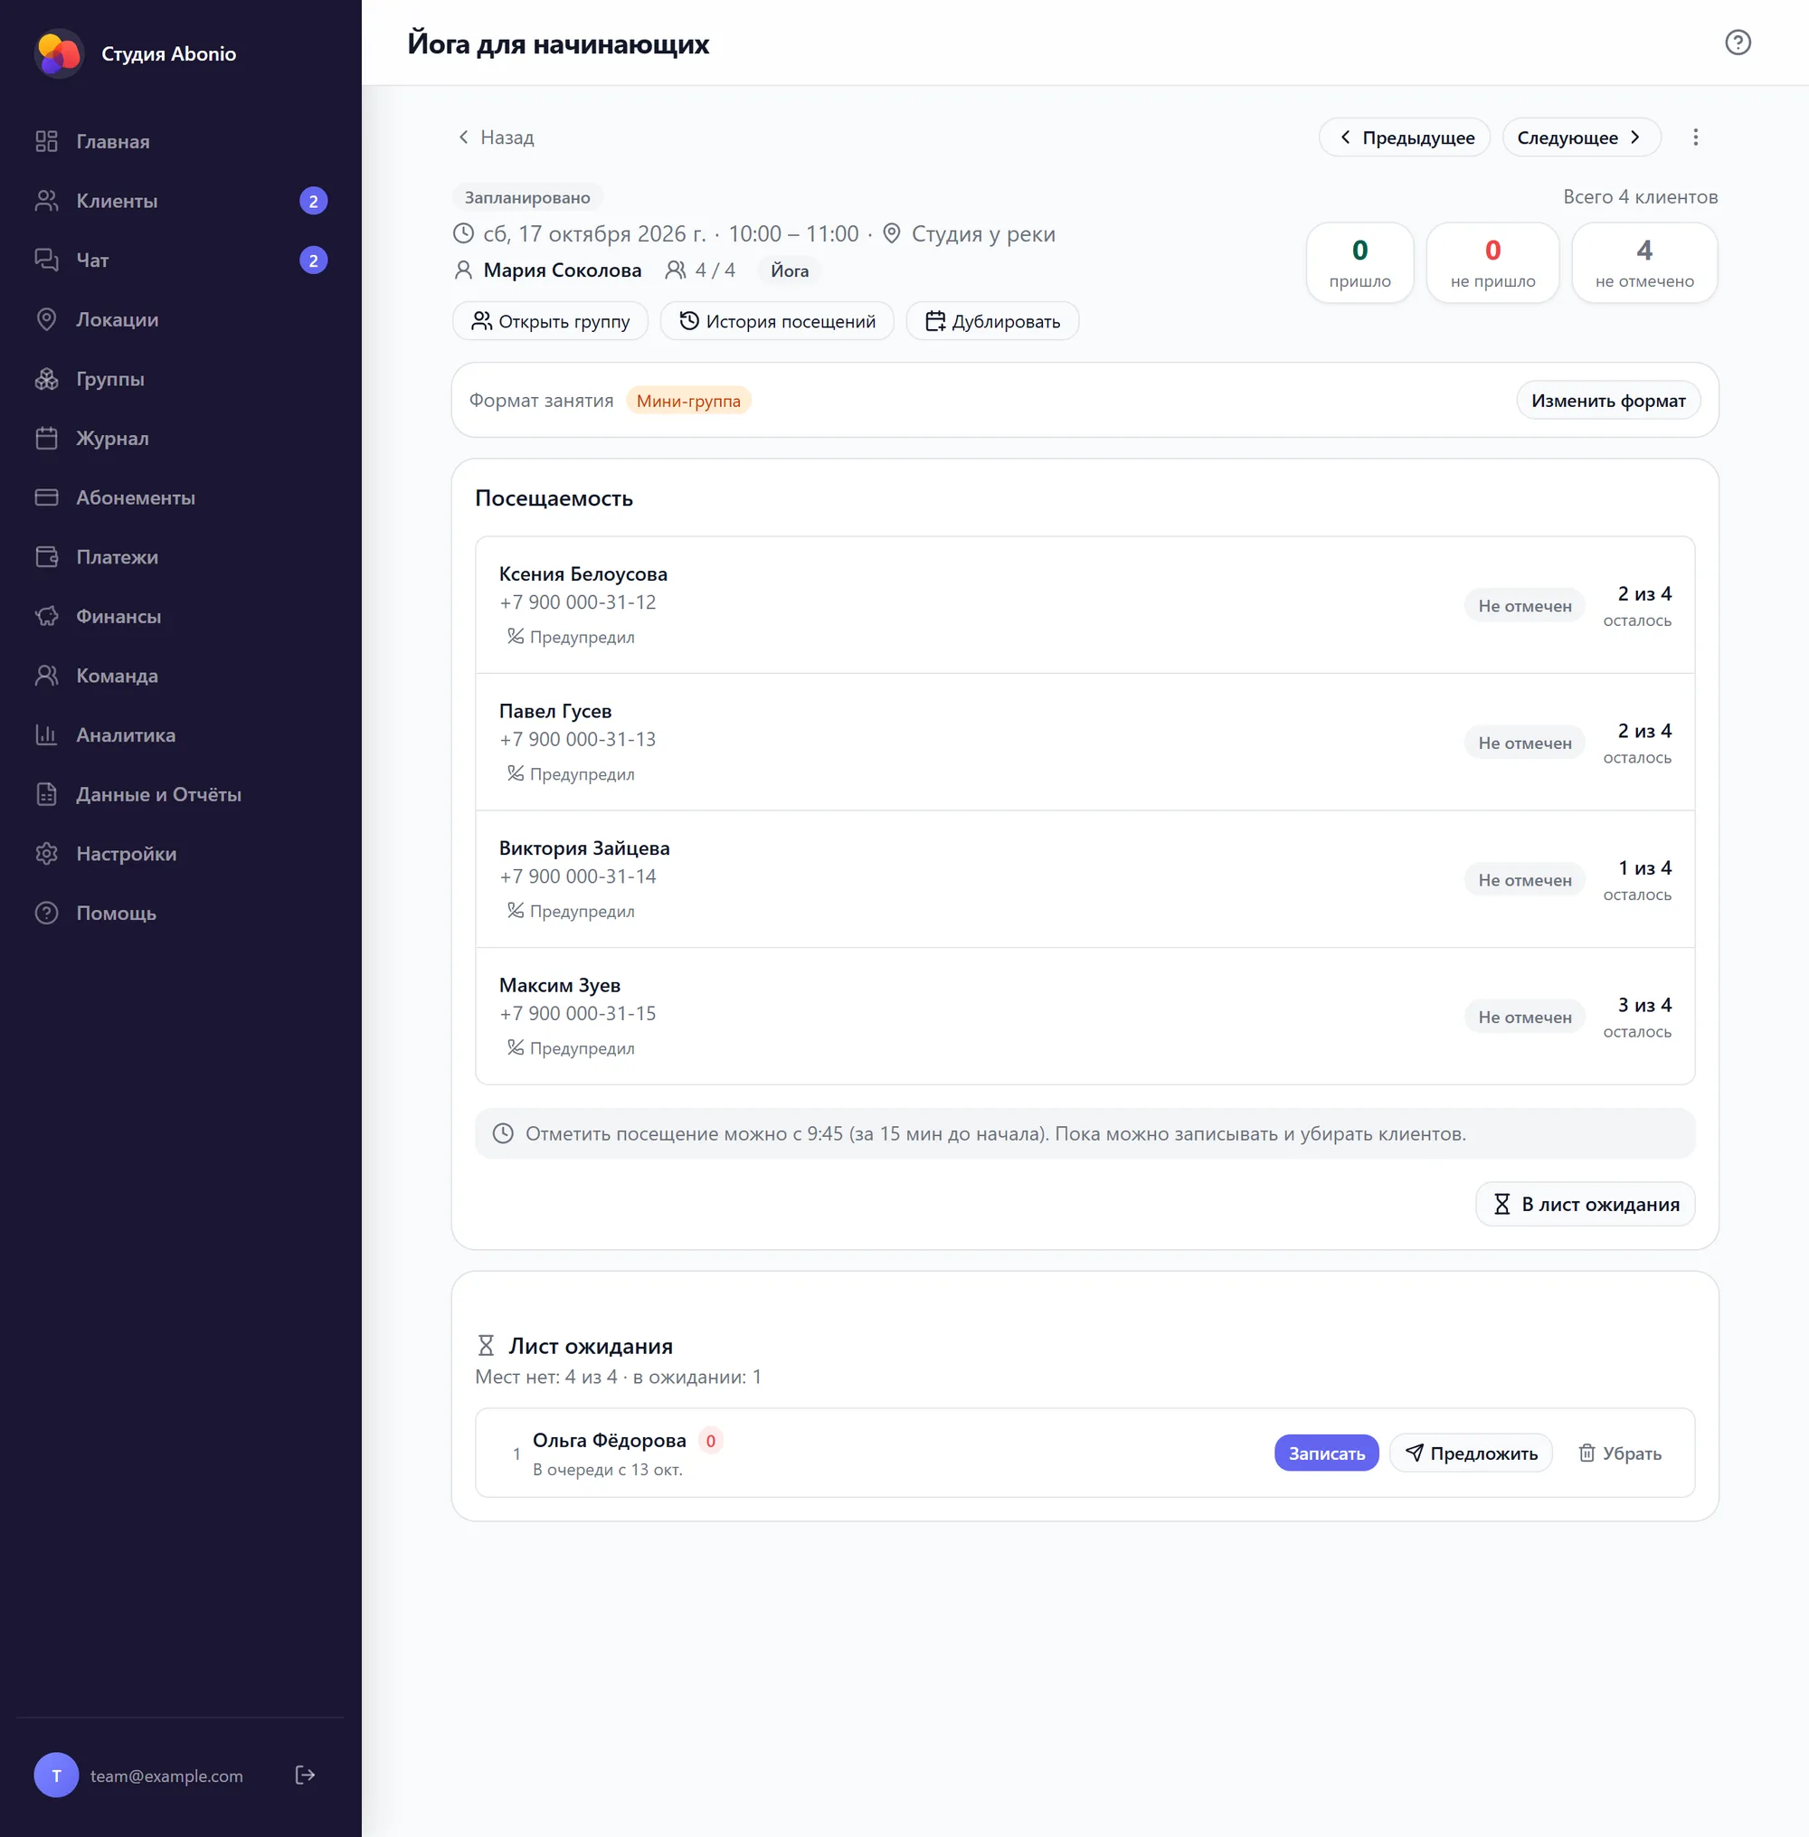Open the help question-mark icon in header
Image resolution: width=1809 pixels, height=1837 pixels.
pyautogui.click(x=1737, y=43)
